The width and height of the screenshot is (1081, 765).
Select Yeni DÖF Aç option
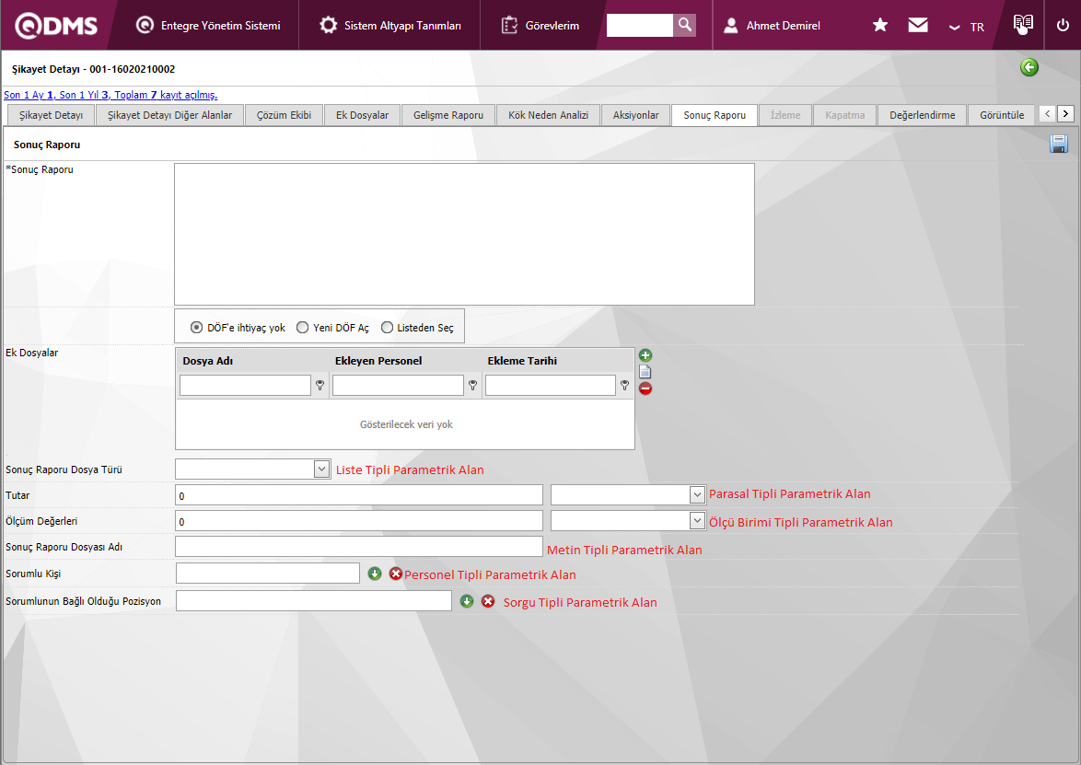click(x=302, y=328)
